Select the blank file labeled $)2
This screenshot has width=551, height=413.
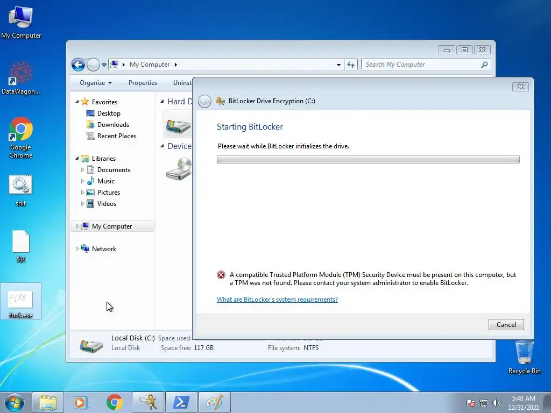pyautogui.click(x=21, y=246)
